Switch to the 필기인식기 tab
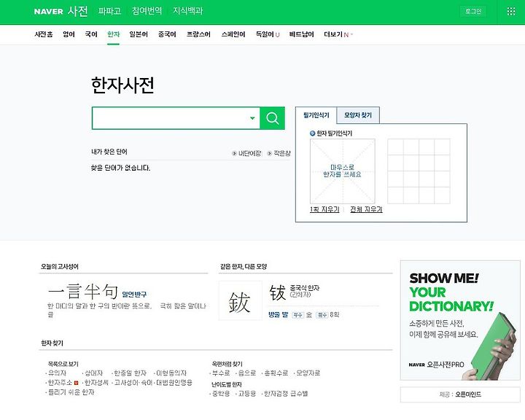The image size is (525, 420). [x=316, y=115]
